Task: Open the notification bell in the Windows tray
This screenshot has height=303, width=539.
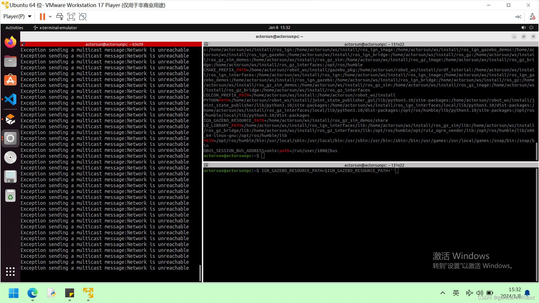Action: [x=527, y=293]
